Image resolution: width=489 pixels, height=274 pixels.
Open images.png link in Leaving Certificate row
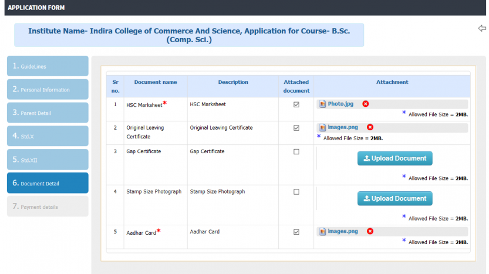tap(343, 127)
